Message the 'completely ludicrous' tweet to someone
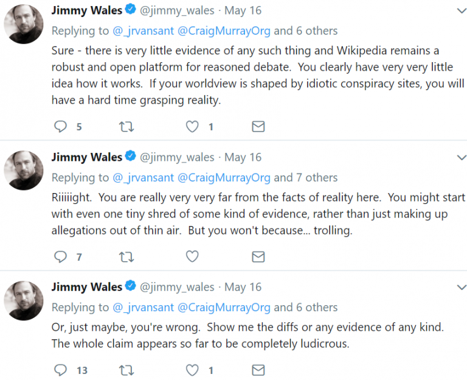This screenshot has width=467, height=380. pyautogui.click(x=258, y=370)
